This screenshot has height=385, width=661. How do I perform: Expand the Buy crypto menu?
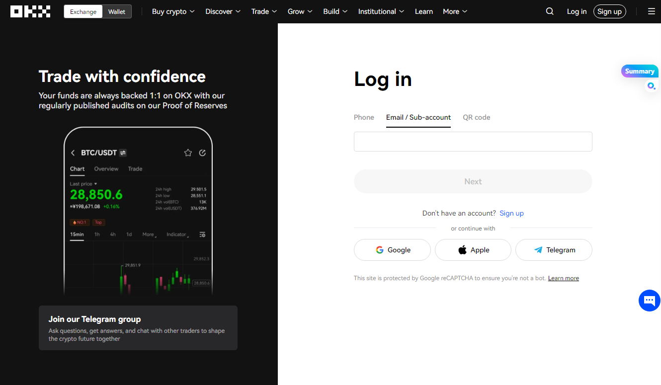click(173, 11)
